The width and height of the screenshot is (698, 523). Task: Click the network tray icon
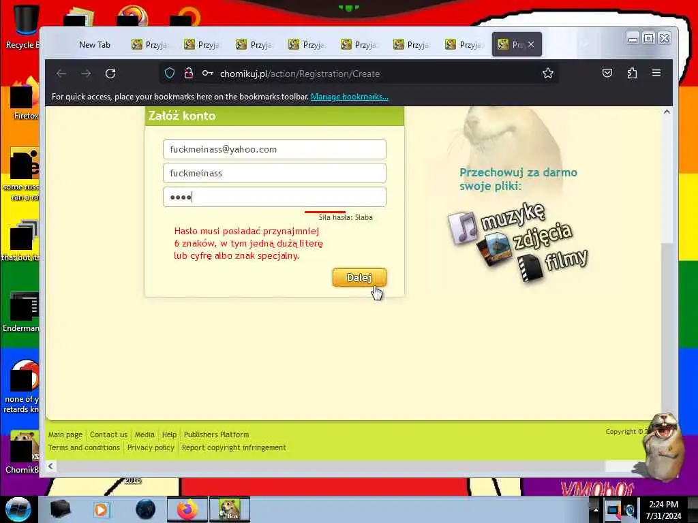pyautogui.click(x=614, y=509)
